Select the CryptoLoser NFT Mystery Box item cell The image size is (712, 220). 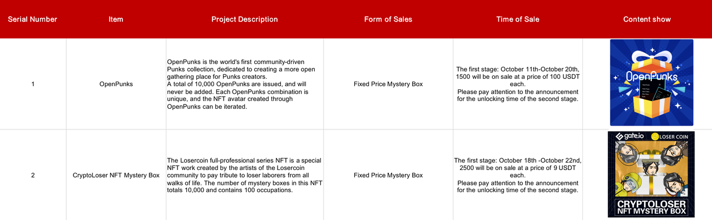coord(116,175)
